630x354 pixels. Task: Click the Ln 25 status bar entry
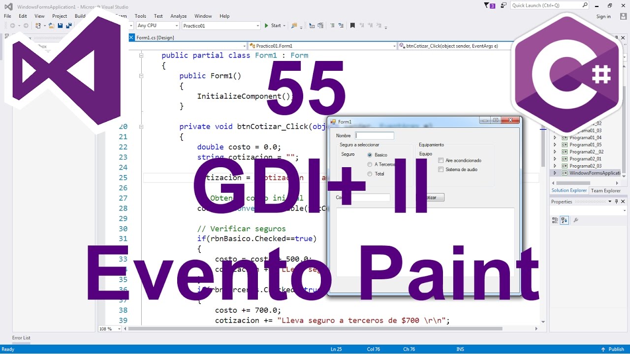click(336, 349)
